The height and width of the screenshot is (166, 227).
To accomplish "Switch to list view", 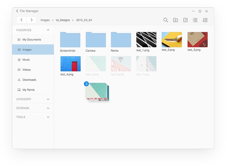I will (x=195, y=20).
